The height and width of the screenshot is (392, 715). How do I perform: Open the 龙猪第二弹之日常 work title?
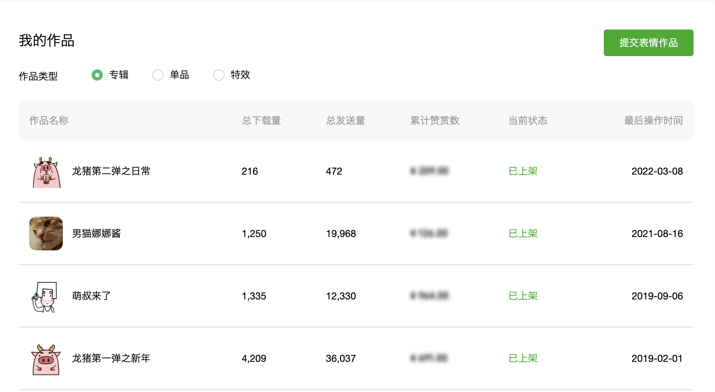tap(111, 171)
